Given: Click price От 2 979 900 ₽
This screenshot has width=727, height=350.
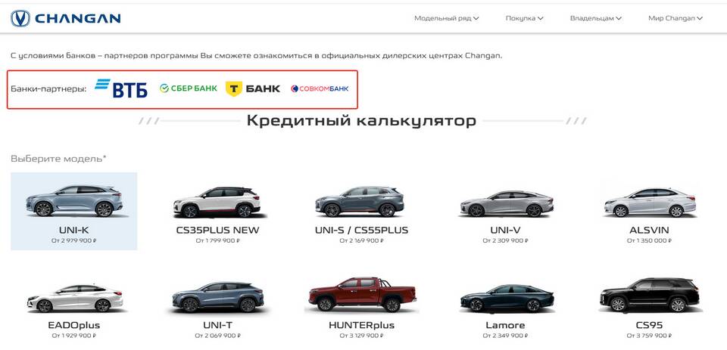Looking at the screenshot, I should coord(74,240).
